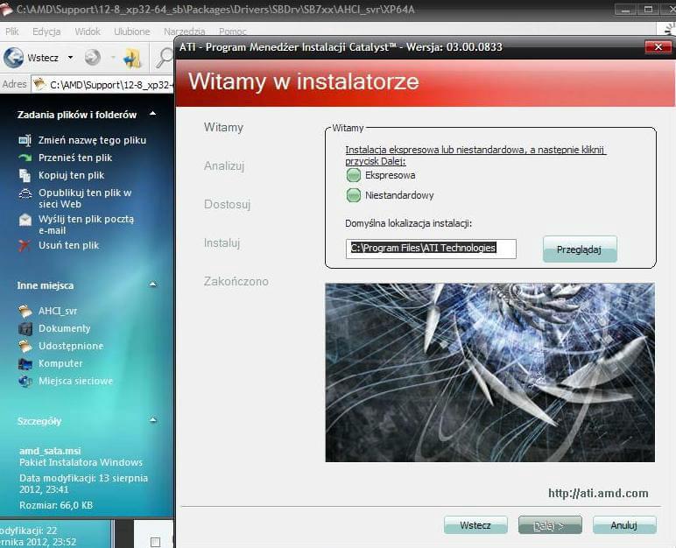The image size is (676, 548).
Task: Open the Wstecz history dropdown arrow
Action: click(x=70, y=58)
